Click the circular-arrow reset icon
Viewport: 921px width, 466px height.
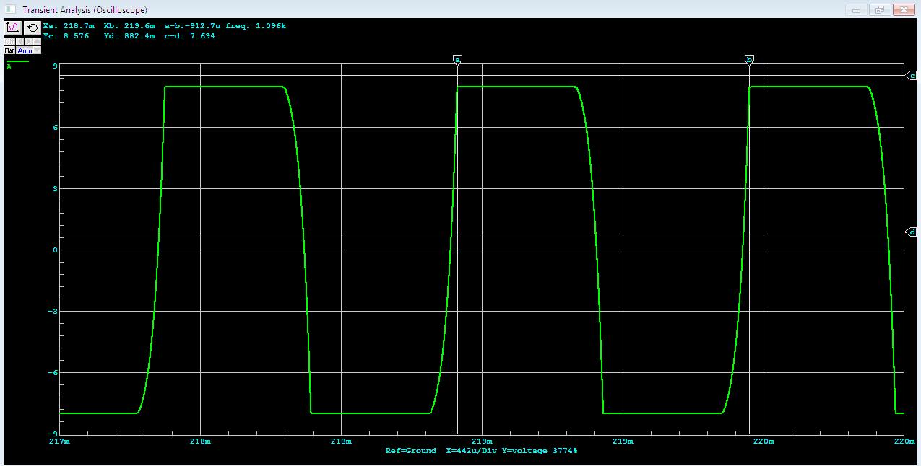pyautogui.click(x=33, y=28)
